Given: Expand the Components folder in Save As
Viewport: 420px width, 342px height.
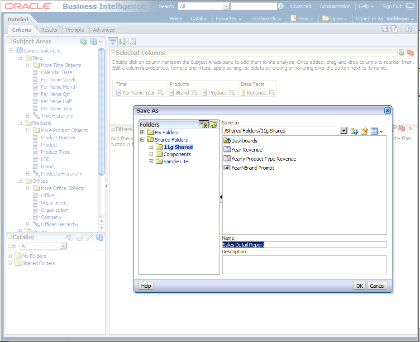Looking at the screenshot, I should coord(151,154).
